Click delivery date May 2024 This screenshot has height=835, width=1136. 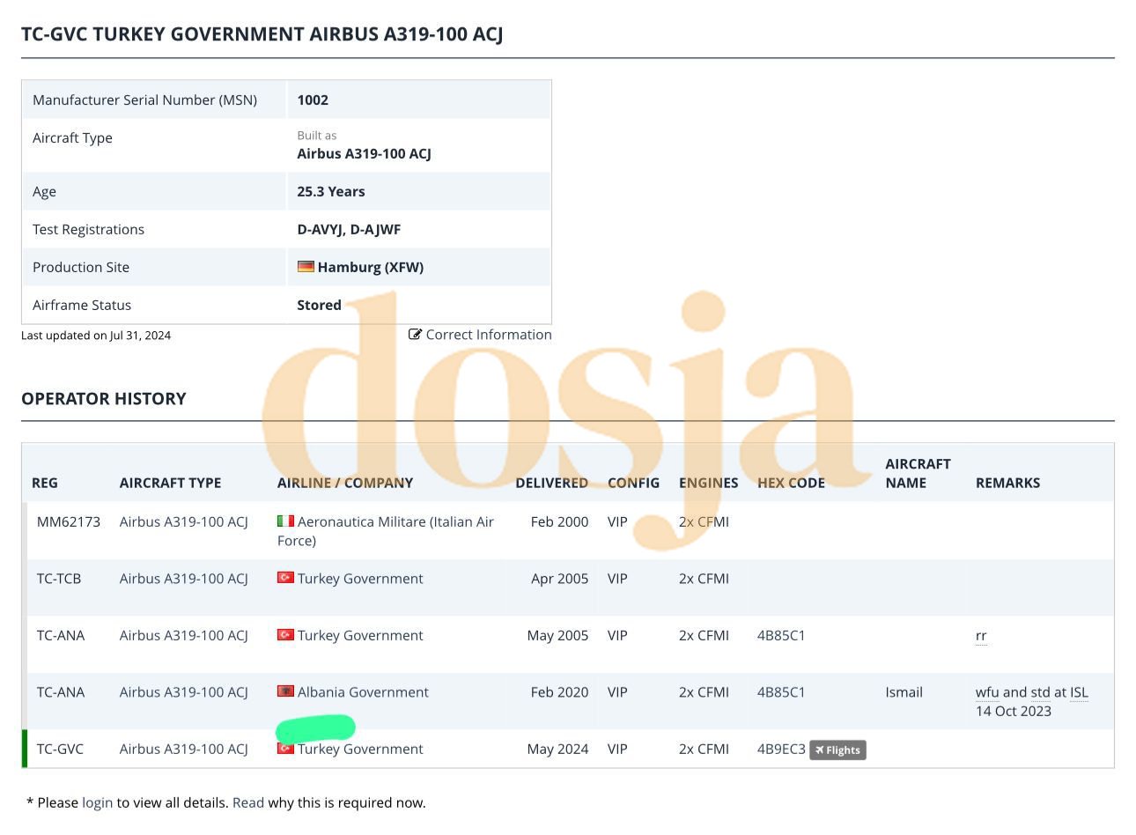[x=558, y=749]
